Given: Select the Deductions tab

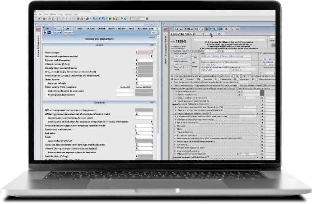Looking at the screenshot, I should 68,33.
